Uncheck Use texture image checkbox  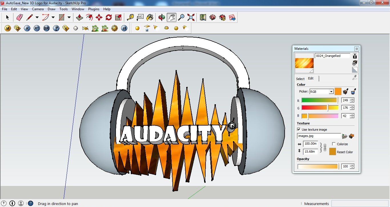299,130
